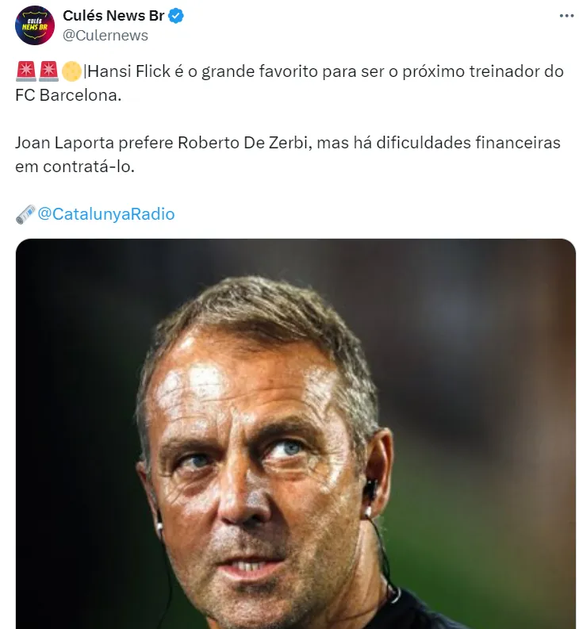The height and width of the screenshot is (629, 579).
Task: Click the blue verified badge
Action: click(176, 16)
